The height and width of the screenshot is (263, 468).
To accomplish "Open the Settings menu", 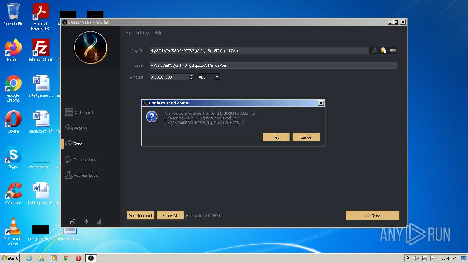I will click(x=143, y=33).
